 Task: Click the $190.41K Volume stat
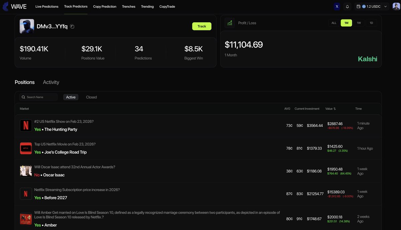(34, 49)
